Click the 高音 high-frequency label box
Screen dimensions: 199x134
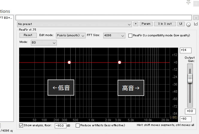point(131,88)
